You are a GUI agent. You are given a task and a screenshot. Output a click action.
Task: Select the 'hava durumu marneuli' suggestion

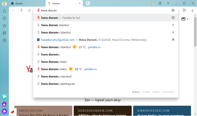tap(106, 76)
